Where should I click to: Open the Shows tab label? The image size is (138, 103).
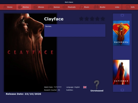click(41, 7)
